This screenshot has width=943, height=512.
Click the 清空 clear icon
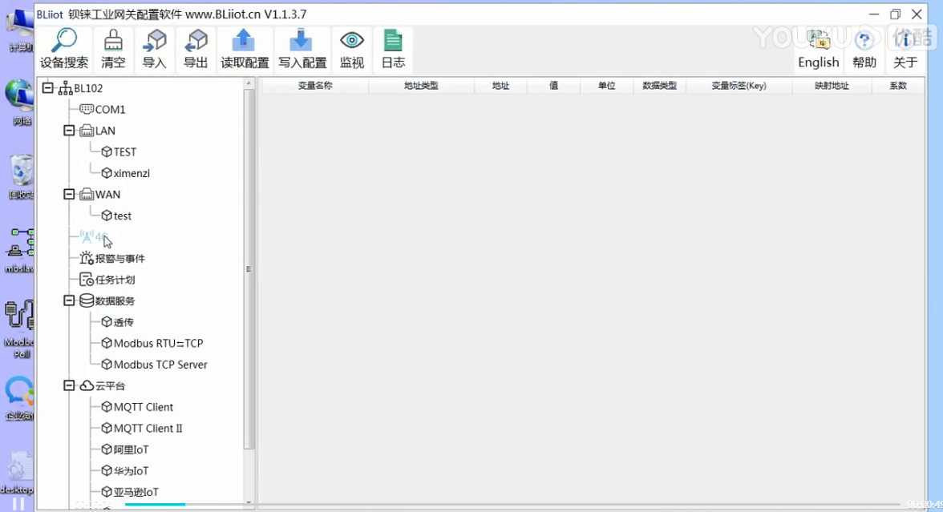pos(113,41)
